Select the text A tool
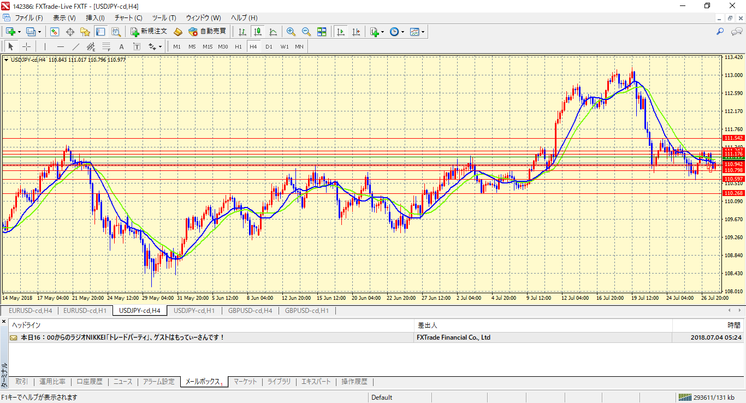 pos(121,46)
